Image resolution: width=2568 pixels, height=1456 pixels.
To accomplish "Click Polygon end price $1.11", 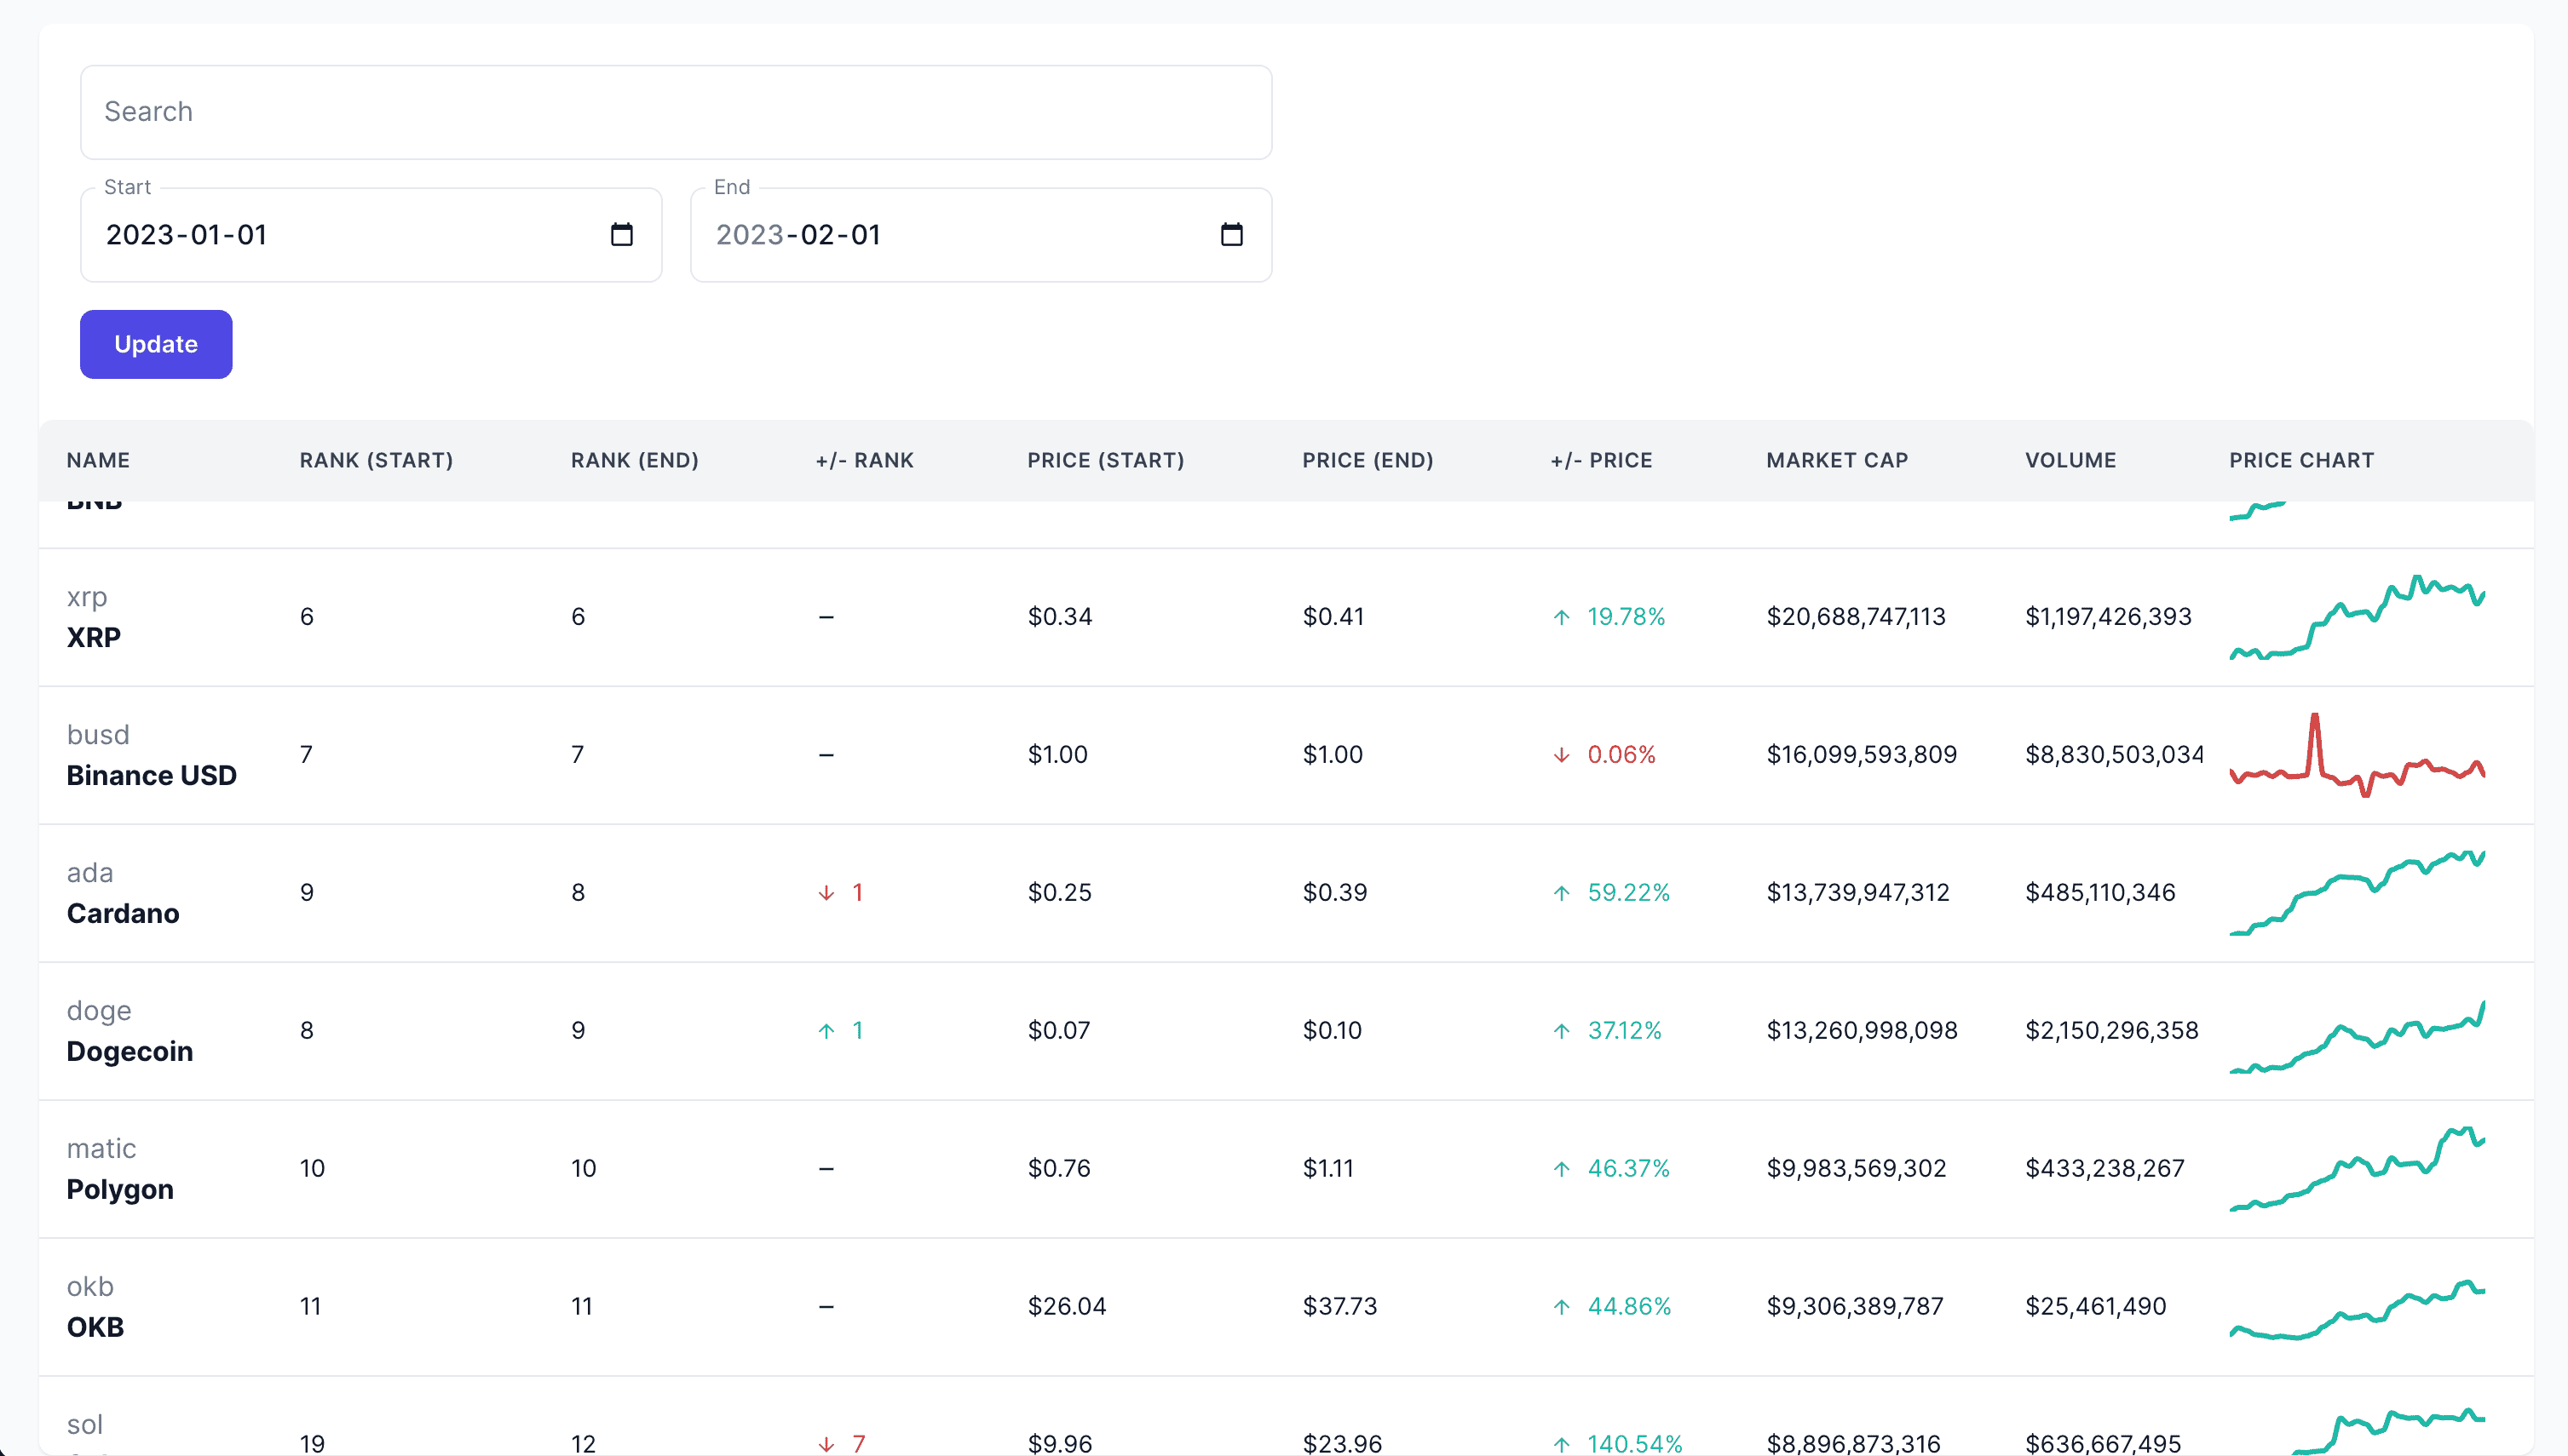I will click(x=1327, y=1169).
